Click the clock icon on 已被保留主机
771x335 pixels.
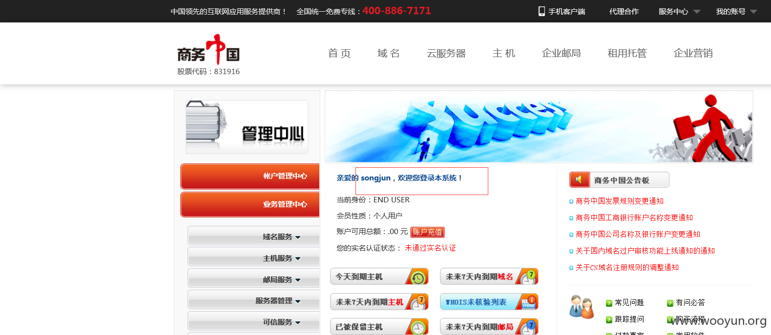pyautogui.click(x=418, y=327)
